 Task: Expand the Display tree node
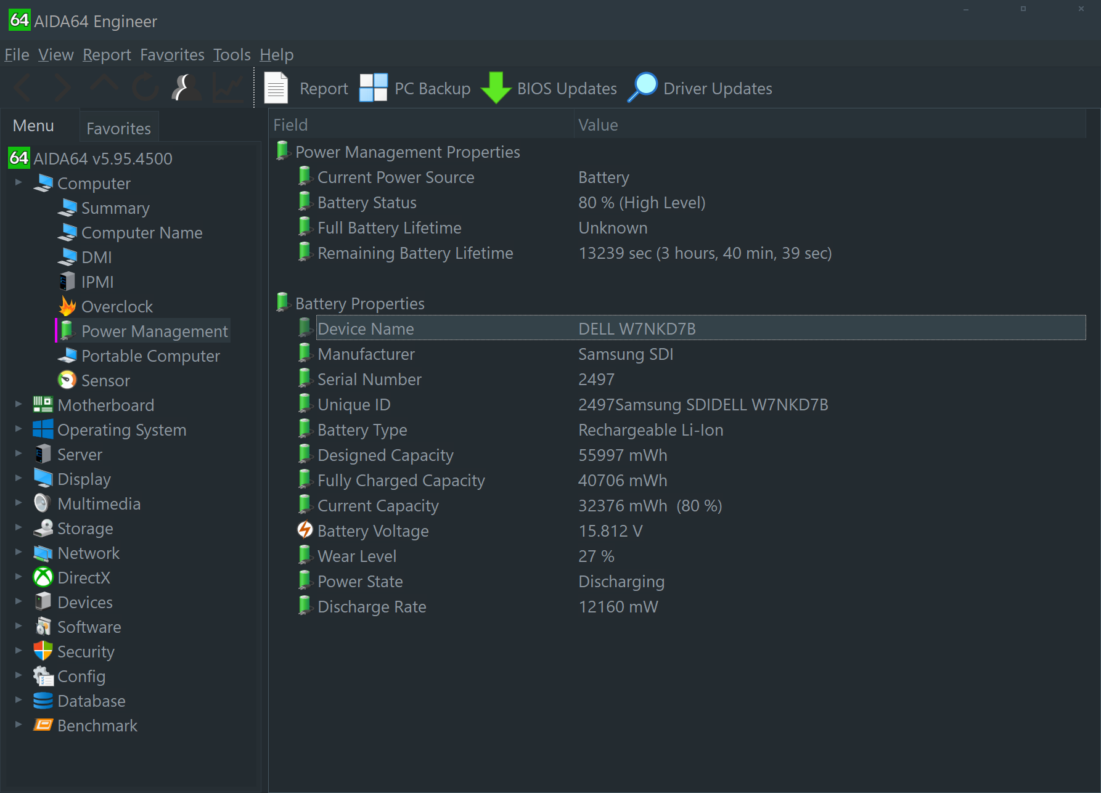pos(18,478)
